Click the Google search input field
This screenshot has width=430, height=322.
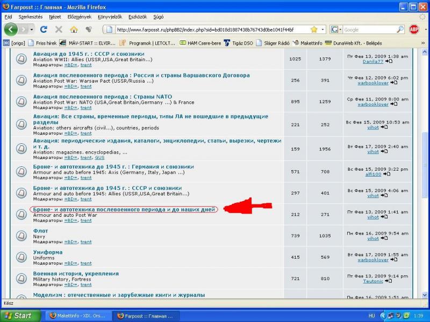tap(369, 30)
